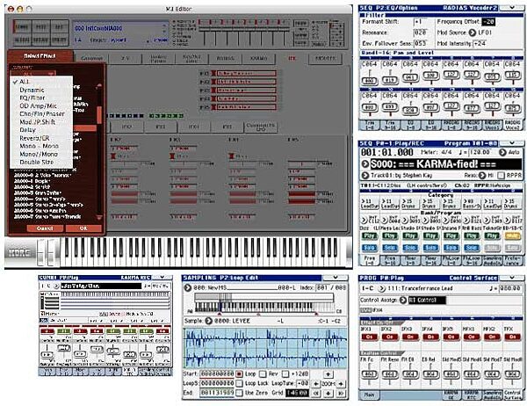Open the Sample popup beside 0000: LEVEE
527x406 pixels.
point(209,321)
